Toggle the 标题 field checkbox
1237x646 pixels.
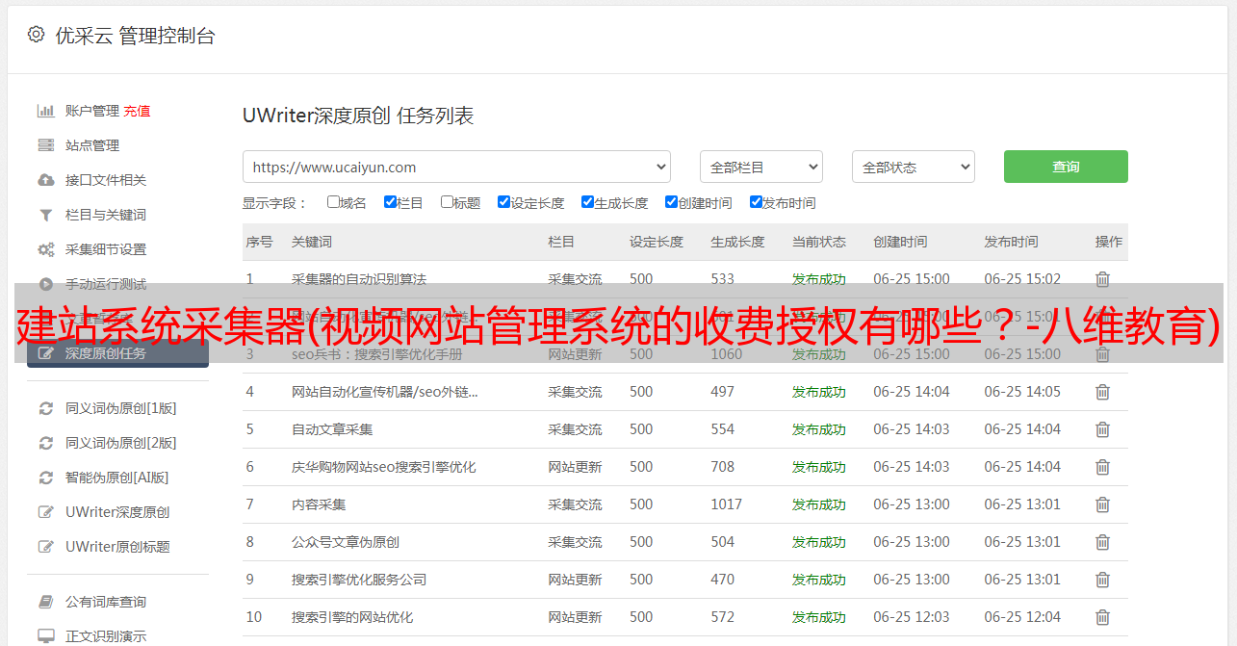point(447,202)
